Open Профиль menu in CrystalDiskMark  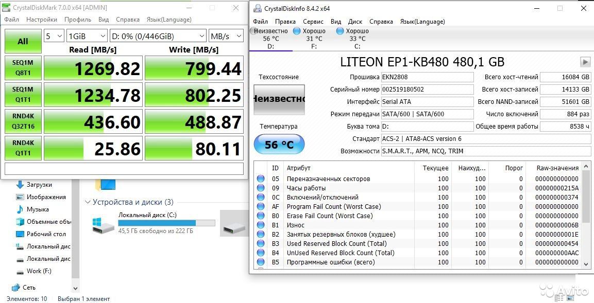coord(78,20)
